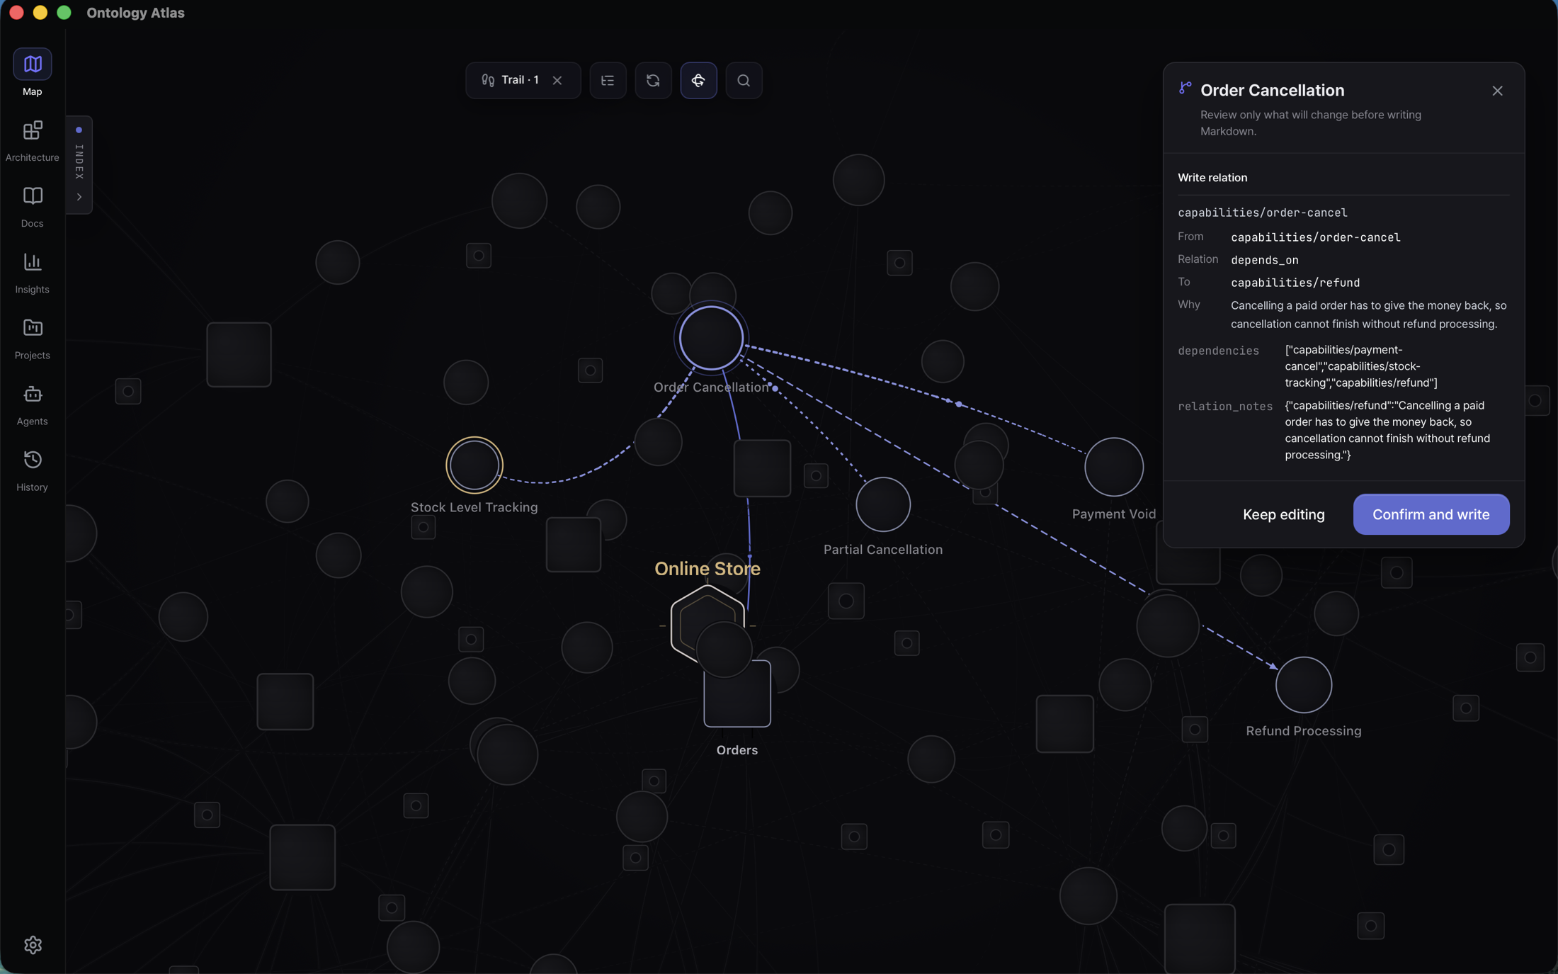Click the Write relation heading
The width and height of the screenshot is (1558, 974).
tap(1212, 178)
